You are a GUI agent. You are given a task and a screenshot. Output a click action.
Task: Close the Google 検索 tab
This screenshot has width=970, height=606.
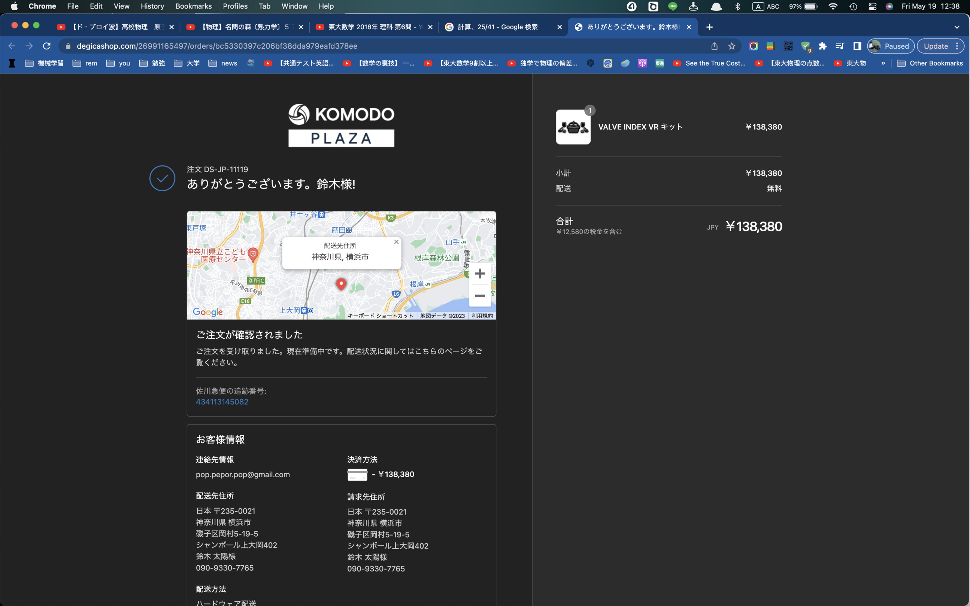point(560,27)
